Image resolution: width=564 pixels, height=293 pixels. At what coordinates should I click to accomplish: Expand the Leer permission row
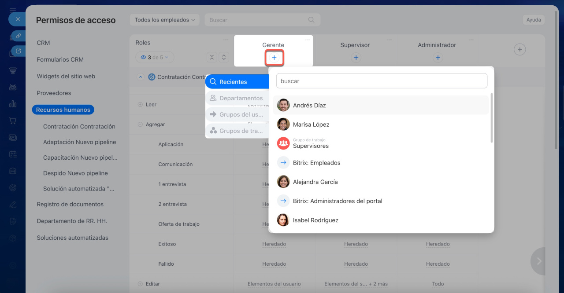pyautogui.click(x=140, y=105)
